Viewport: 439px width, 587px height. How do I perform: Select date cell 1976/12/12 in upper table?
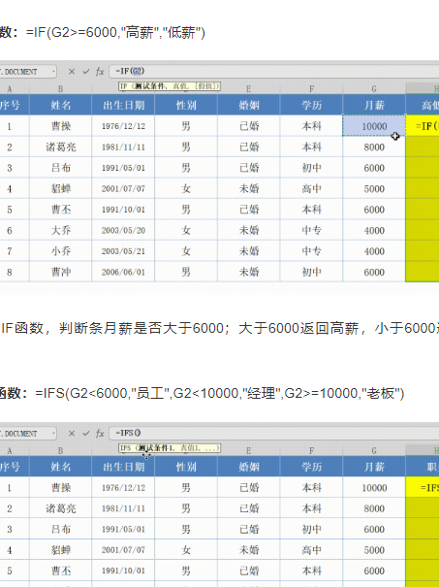[x=123, y=126]
